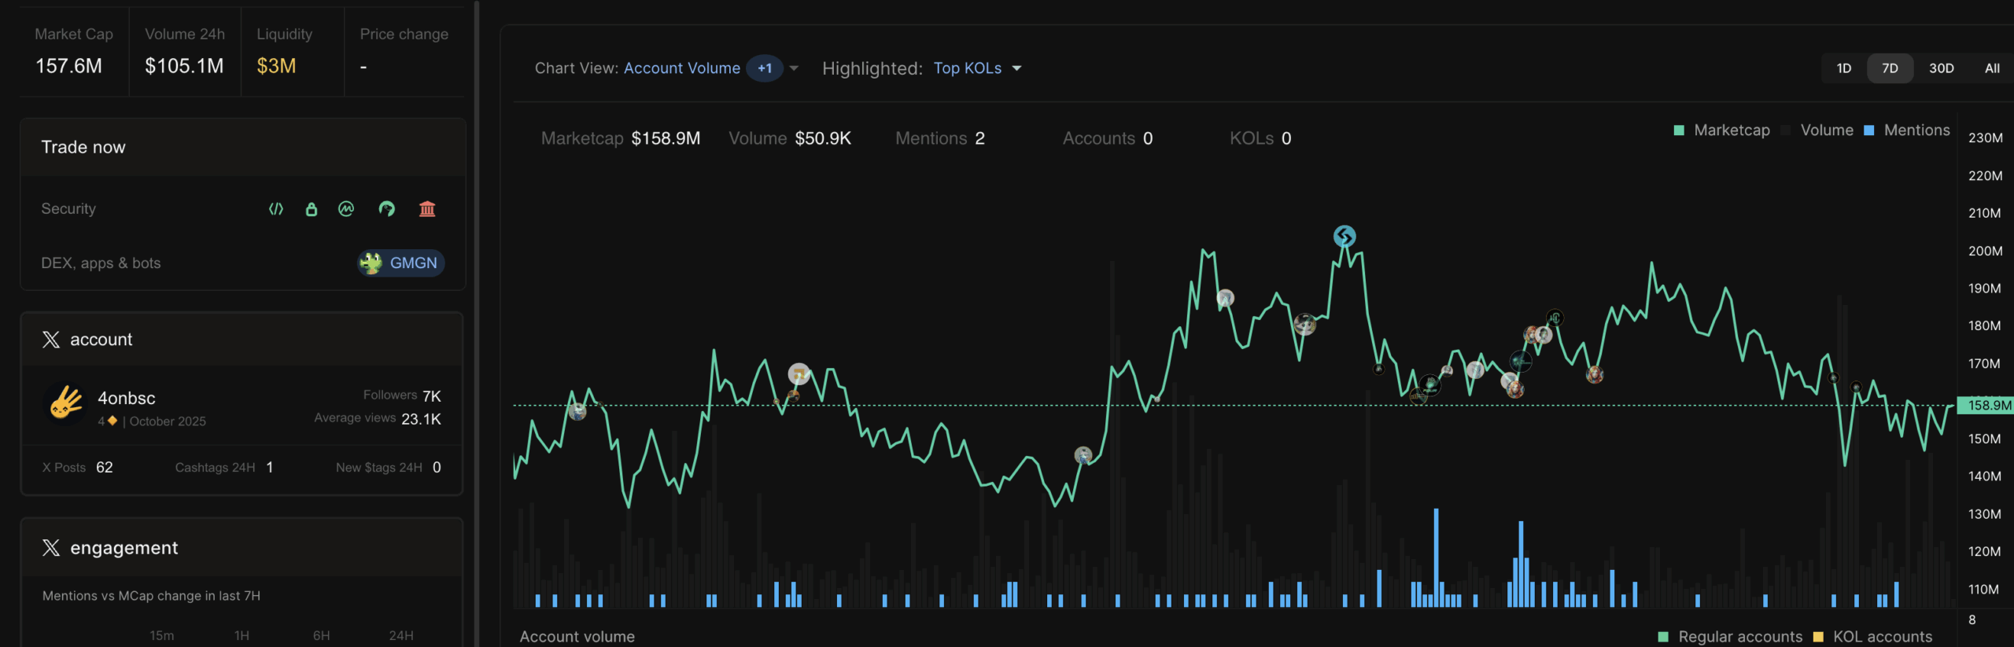Screen dimensions: 2014x647
Task: Click the Volume $50.9K chart readout
Action: click(x=790, y=138)
